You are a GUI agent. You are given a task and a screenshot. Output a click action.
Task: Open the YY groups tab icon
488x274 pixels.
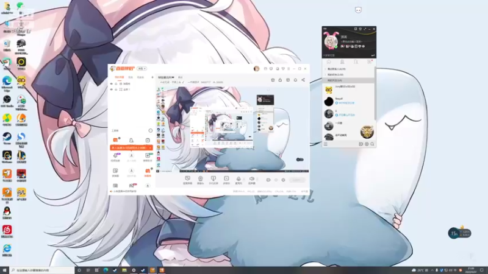pos(356,62)
